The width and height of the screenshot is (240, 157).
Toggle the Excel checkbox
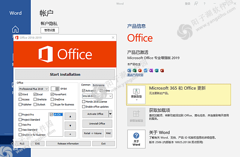tap(35, 94)
